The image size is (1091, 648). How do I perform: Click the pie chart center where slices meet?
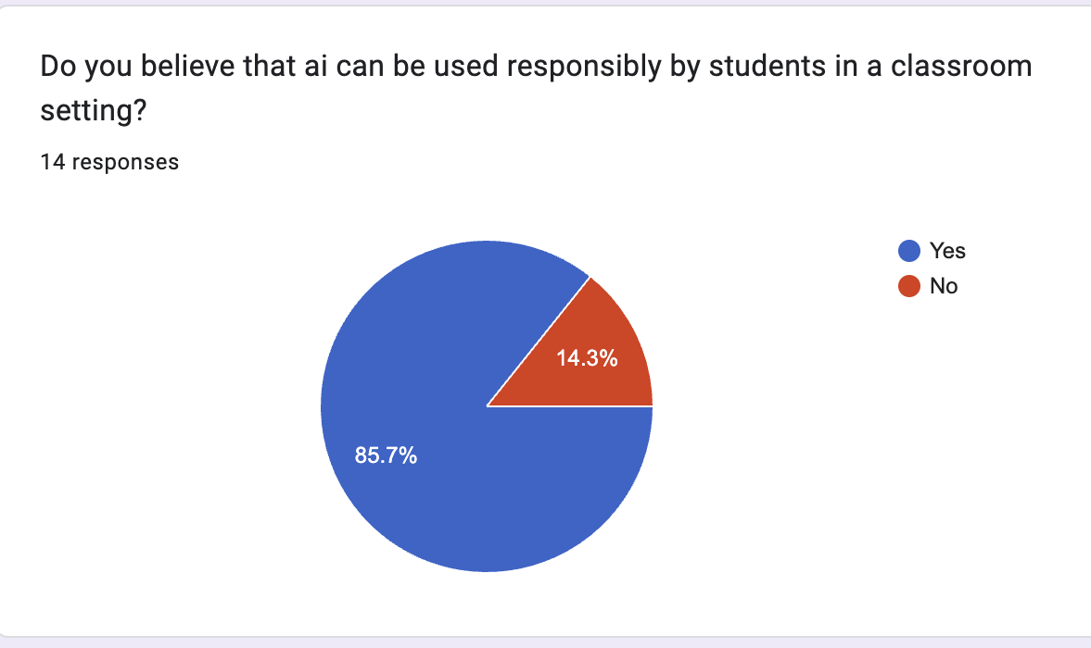point(487,405)
